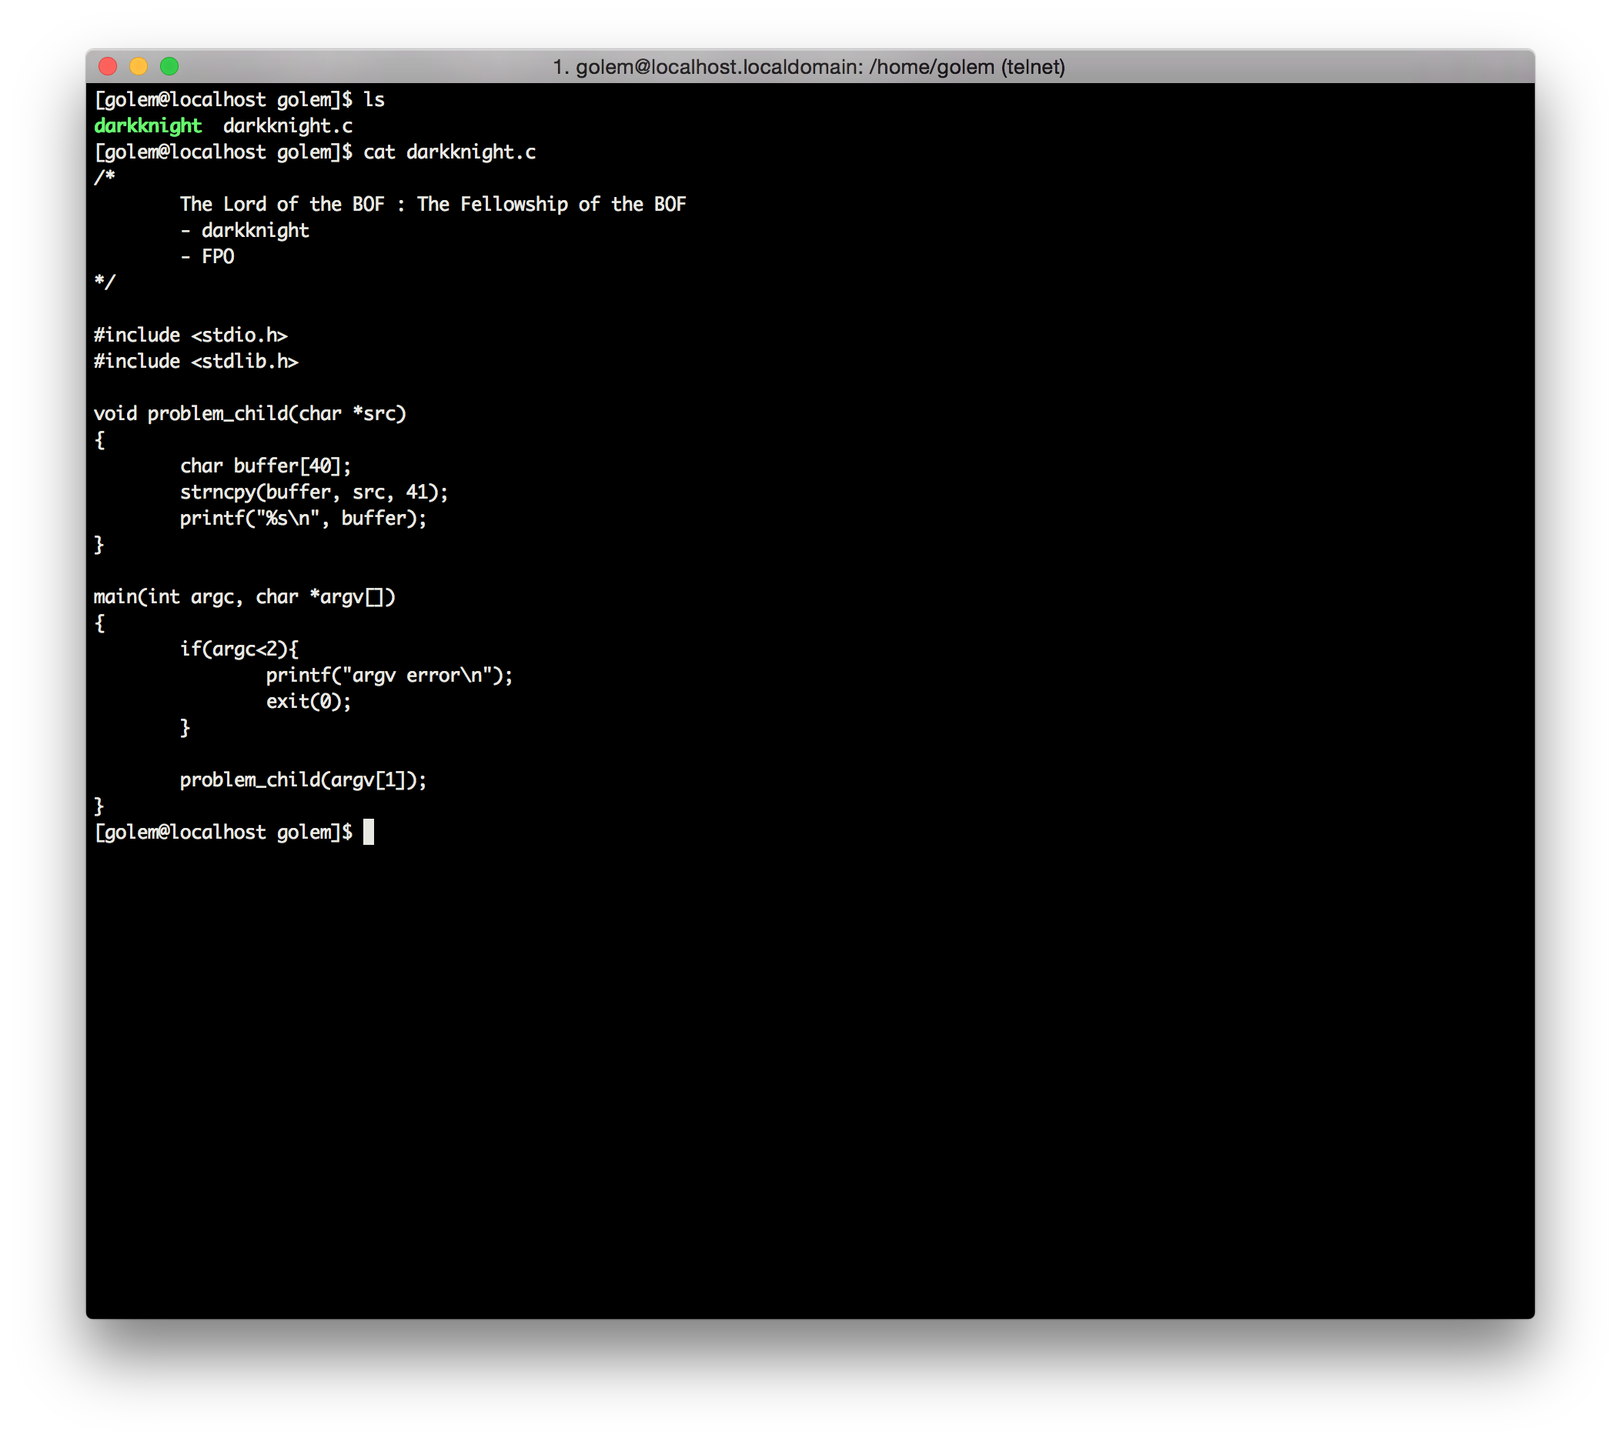
Task: Click the yellow minimize window button
Action: pyautogui.click(x=139, y=67)
